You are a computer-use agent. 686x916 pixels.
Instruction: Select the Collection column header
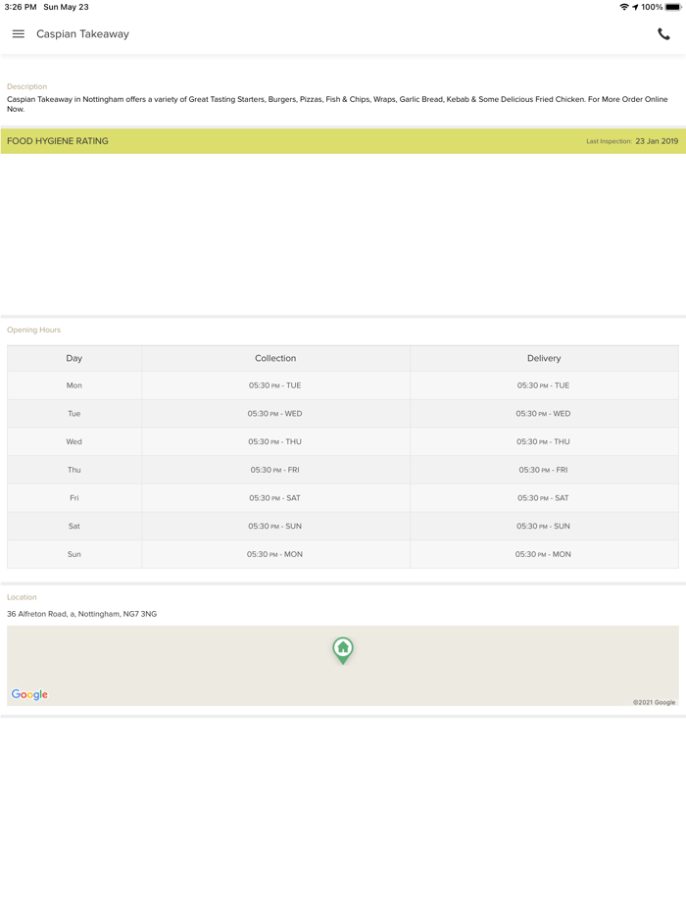275,358
